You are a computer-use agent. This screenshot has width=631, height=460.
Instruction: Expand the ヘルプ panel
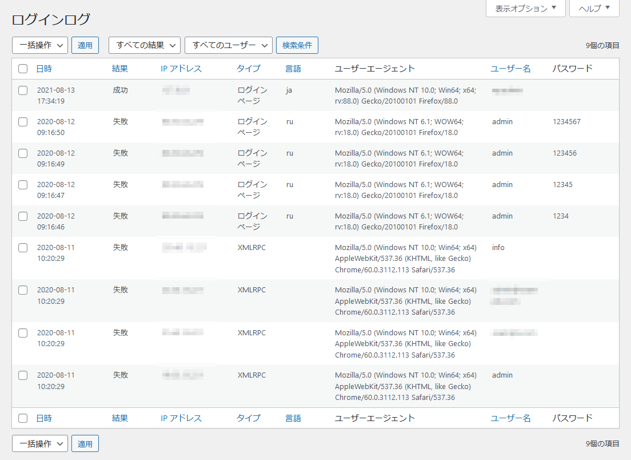[x=594, y=9]
